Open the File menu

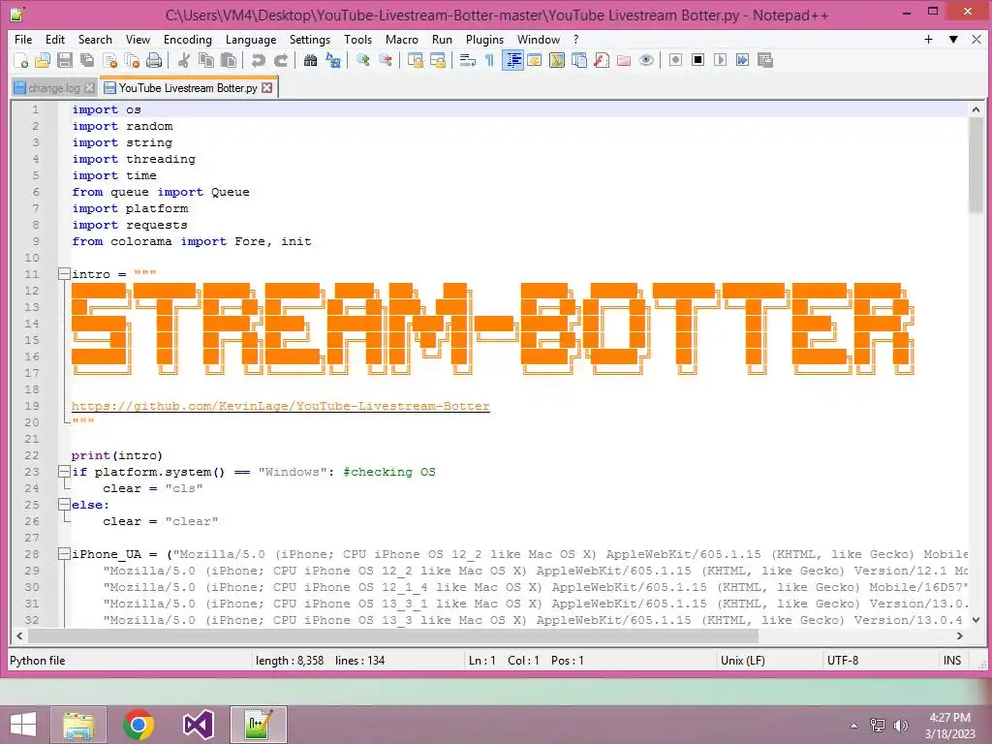pyautogui.click(x=23, y=39)
